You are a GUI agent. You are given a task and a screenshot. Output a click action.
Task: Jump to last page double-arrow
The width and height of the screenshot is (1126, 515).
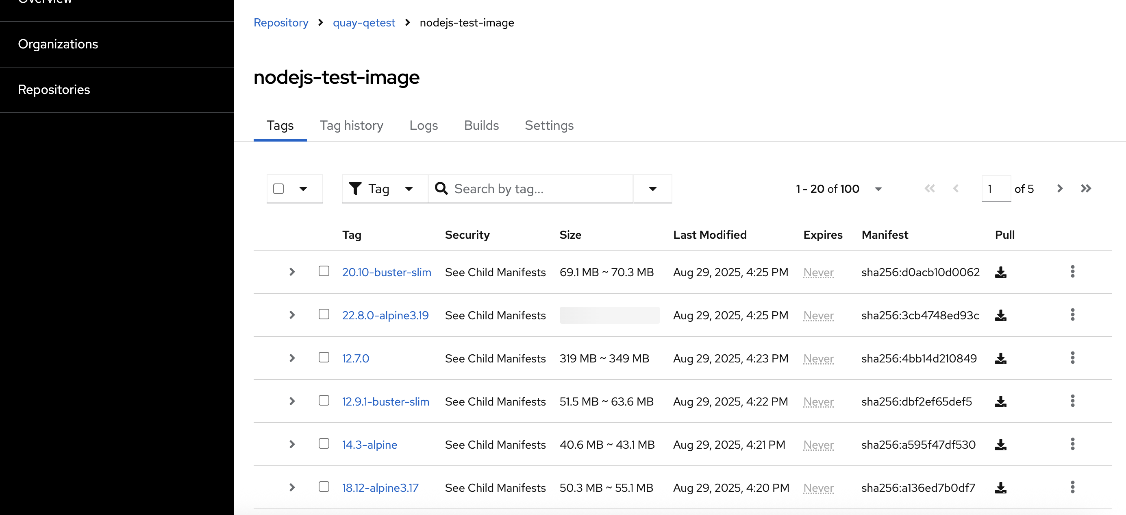1086,189
